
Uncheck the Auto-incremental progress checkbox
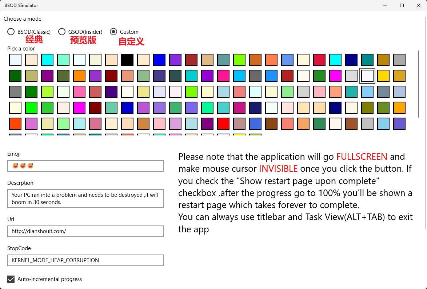click(11, 279)
